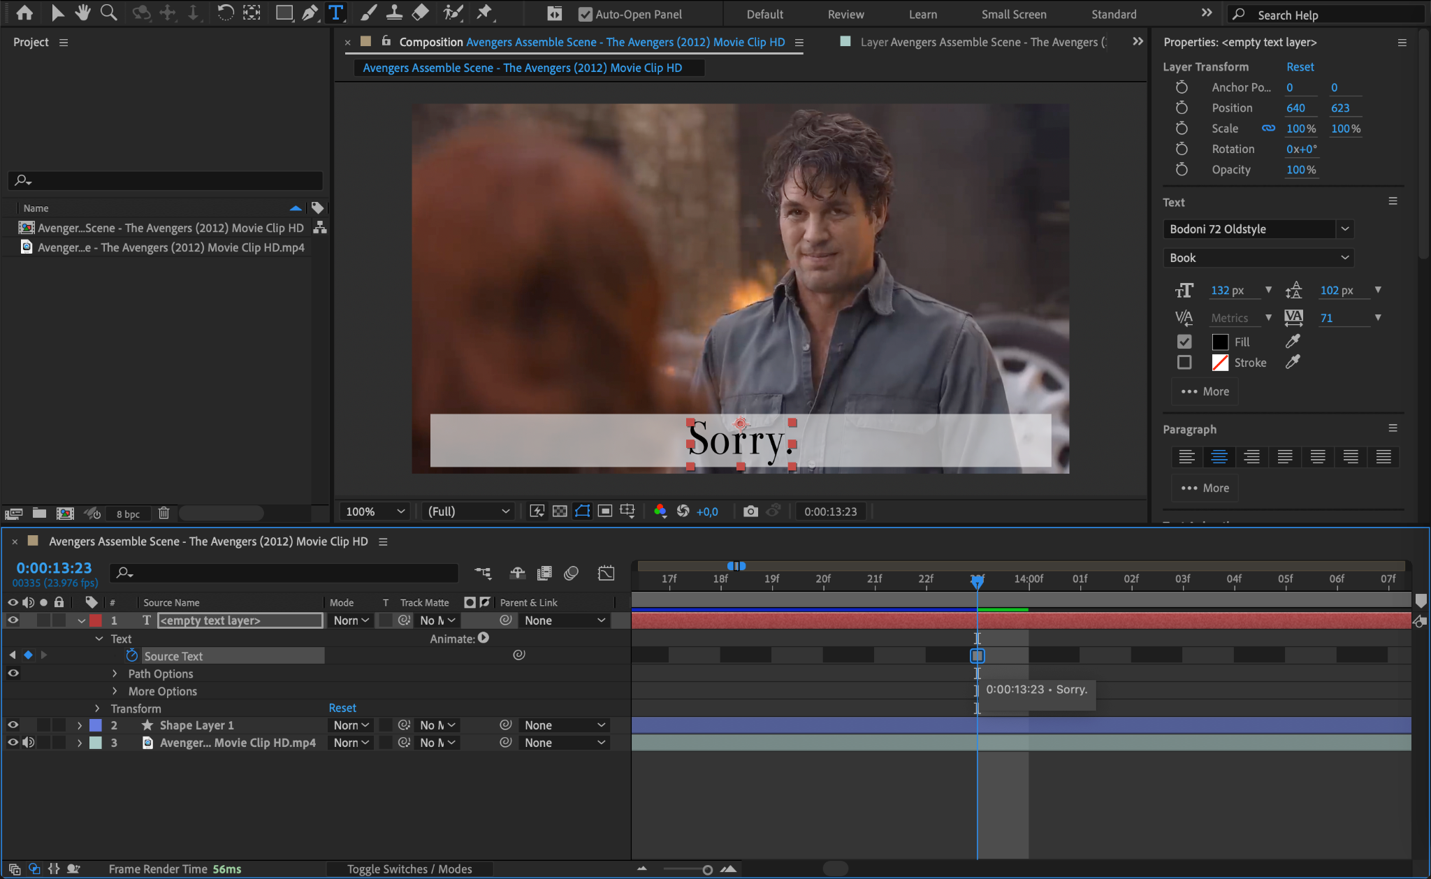Viewport: 1431px width, 879px height.
Task: Expand the Path Options group
Action: click(115, 674)
